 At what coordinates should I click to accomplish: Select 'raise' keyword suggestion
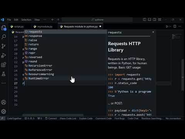[x=66, y=40]
